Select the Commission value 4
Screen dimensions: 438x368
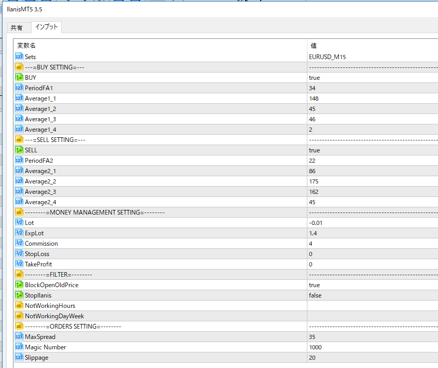[310, 244]
